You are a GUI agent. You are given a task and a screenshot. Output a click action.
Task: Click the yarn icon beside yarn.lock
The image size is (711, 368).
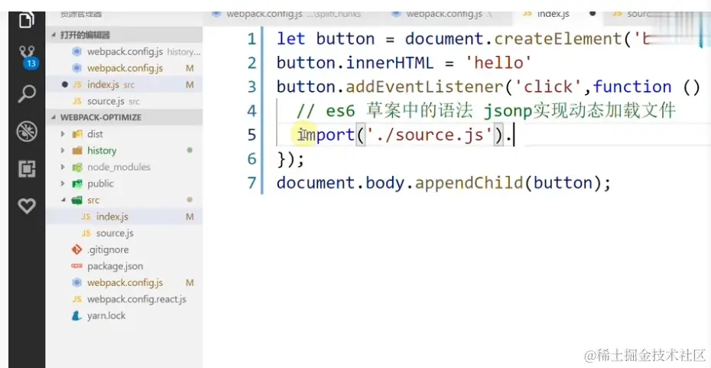coord(76,315)
